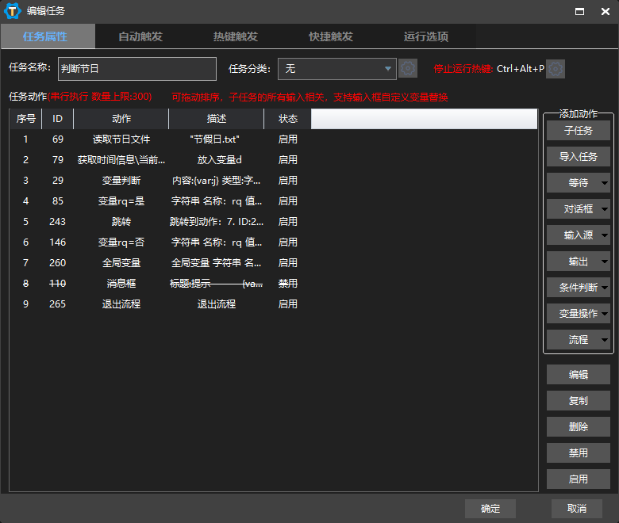Image resolution: width=619 pixels, height=523 pixels.
Task: Expand the 等待 action dropdown arrow
Action: 605,183
